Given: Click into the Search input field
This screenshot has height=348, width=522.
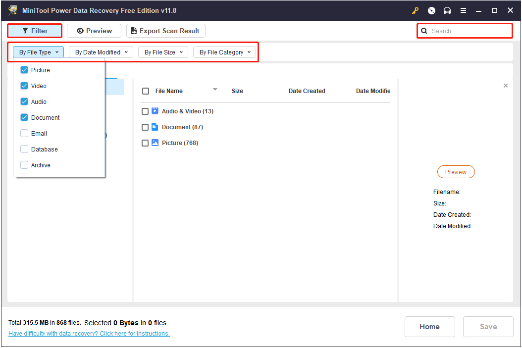Looking at the screenshot, I should point(468,31).
